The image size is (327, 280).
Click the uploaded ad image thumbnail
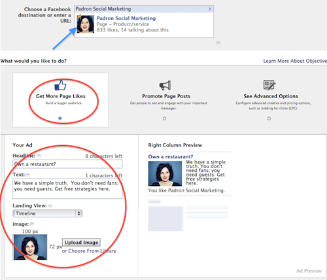pyautogui.click(x=30, y=247)
